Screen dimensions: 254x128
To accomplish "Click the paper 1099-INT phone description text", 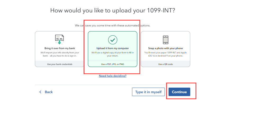I will click(x=165, y=54).
